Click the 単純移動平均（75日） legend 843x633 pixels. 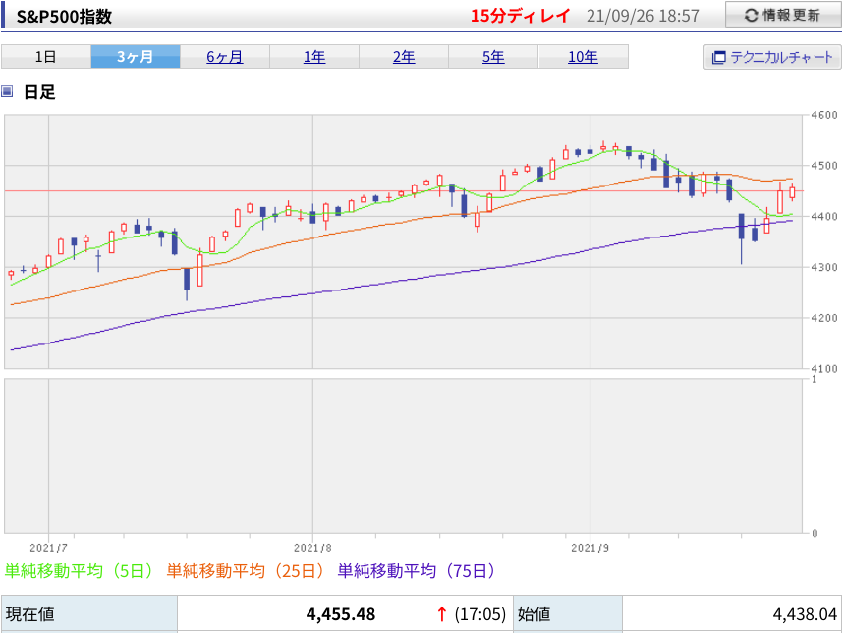pyautogui.click(x=417, y=571)
